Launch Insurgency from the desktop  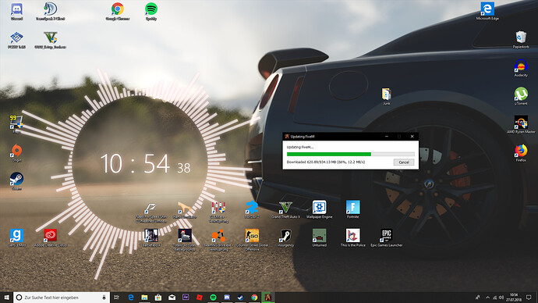285,237
